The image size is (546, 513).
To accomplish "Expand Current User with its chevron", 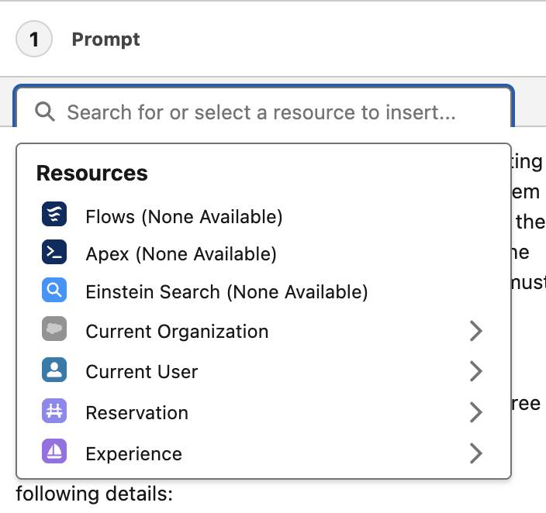I will (476, 371).
